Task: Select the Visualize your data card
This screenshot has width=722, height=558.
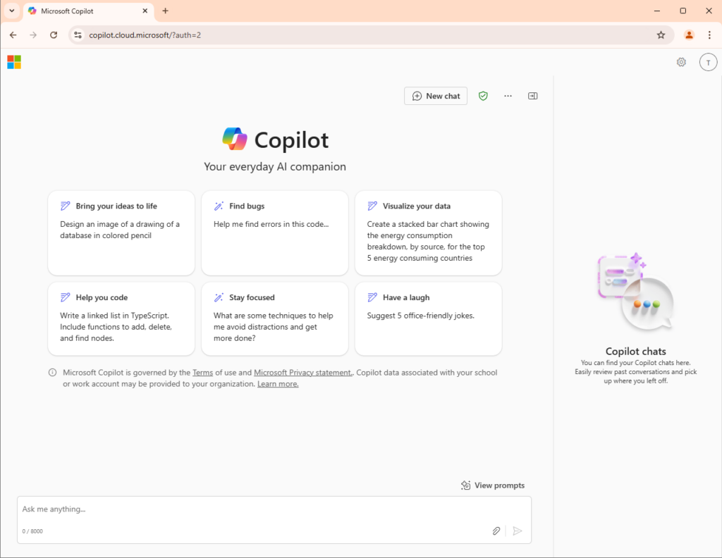Action: click(x=428, y=233)
